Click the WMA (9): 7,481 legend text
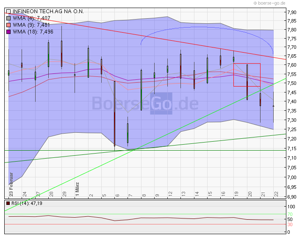 click(x=31, y=25)
